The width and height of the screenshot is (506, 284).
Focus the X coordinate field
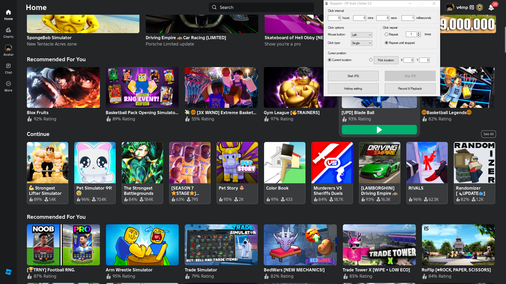tap(409, 60)
